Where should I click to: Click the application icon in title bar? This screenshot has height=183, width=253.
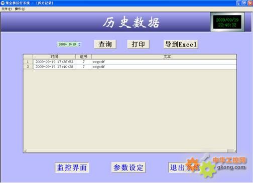pos(3,3)
